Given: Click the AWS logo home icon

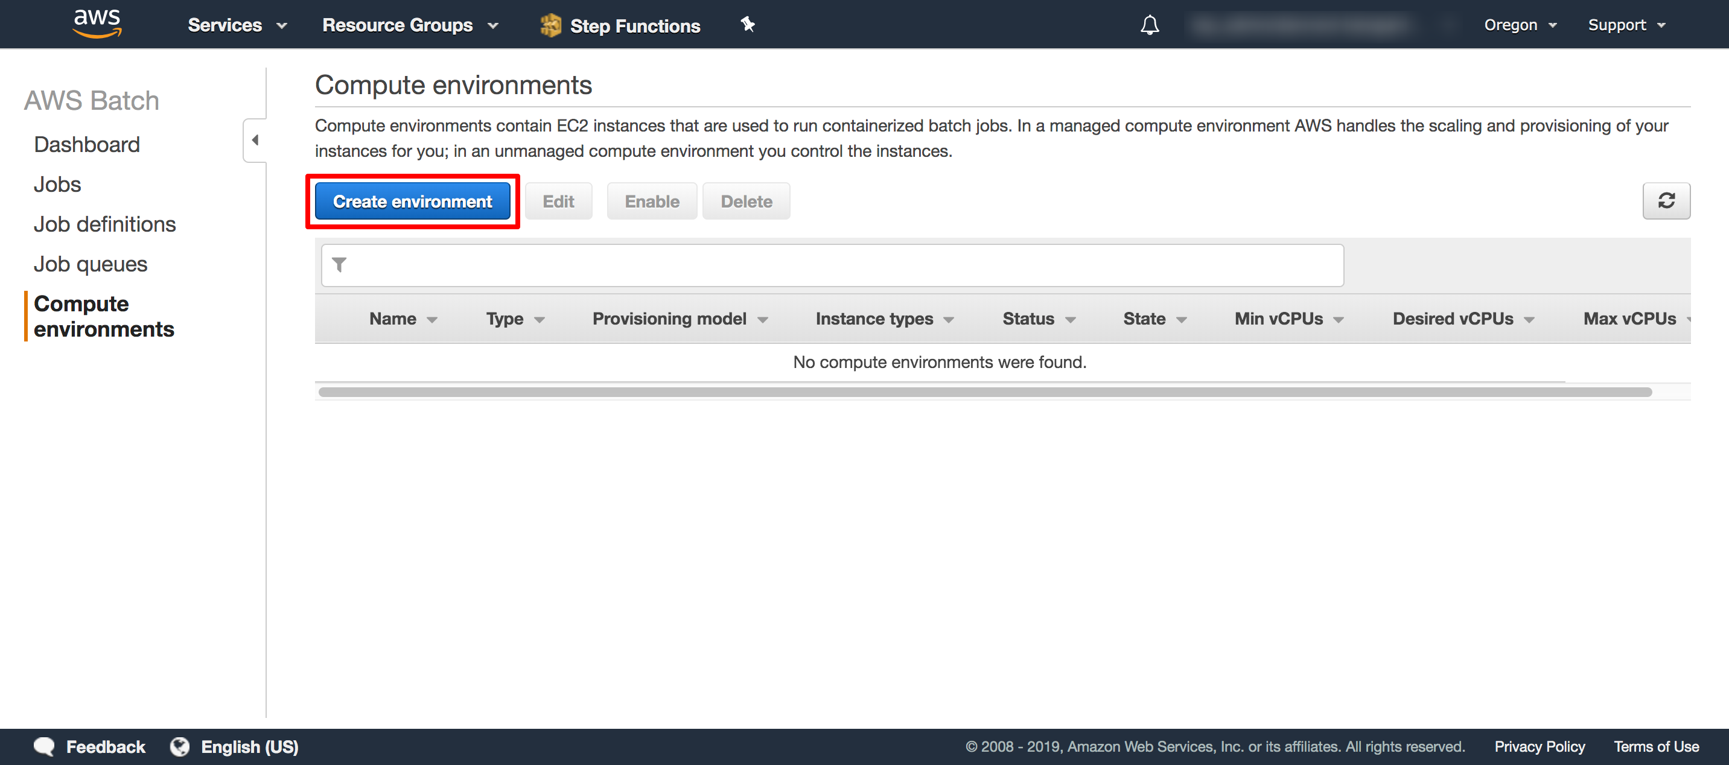Looking at the screenshot, I should coord(97,24).
